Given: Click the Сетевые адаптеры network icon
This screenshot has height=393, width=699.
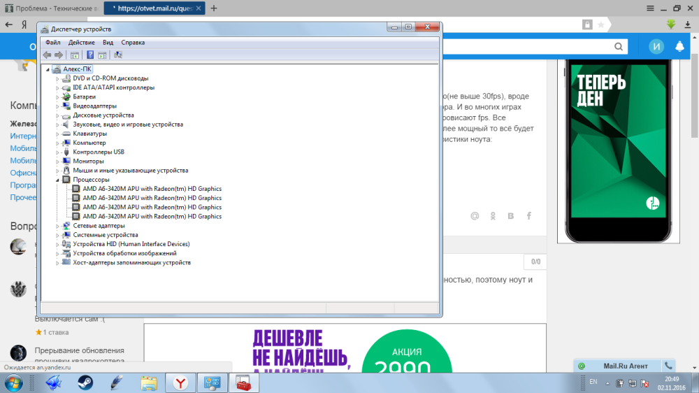Looking at the screenshot, I should point(66,225).
